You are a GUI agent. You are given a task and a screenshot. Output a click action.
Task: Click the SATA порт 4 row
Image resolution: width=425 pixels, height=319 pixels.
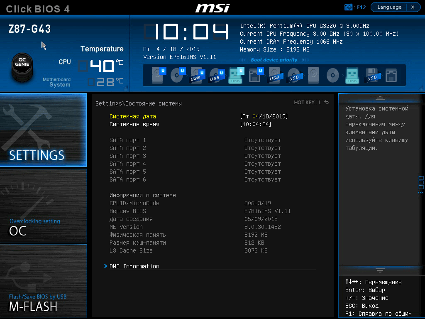pyautogui.click(x=195, y=164)
